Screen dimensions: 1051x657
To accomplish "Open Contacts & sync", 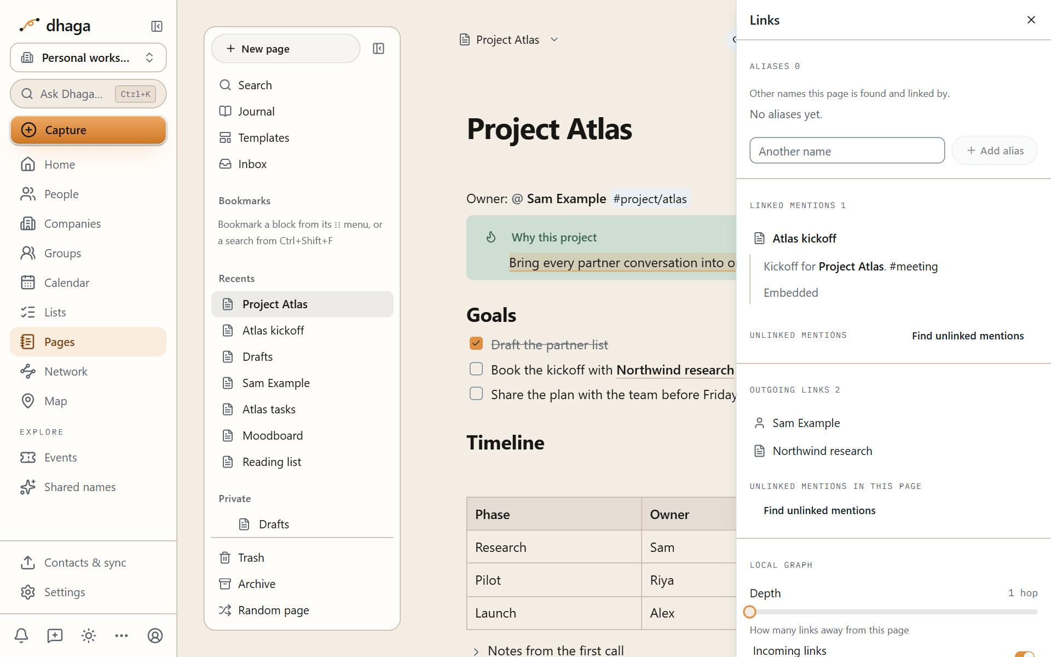I will [x=88, y=562].
